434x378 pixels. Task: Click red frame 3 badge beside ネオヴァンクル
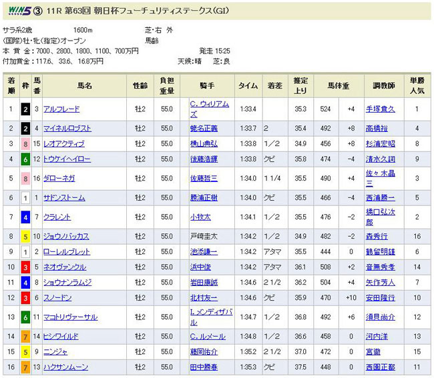coord(25,267)
